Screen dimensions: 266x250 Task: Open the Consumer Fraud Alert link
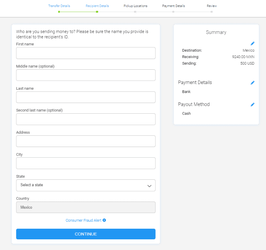83,220
